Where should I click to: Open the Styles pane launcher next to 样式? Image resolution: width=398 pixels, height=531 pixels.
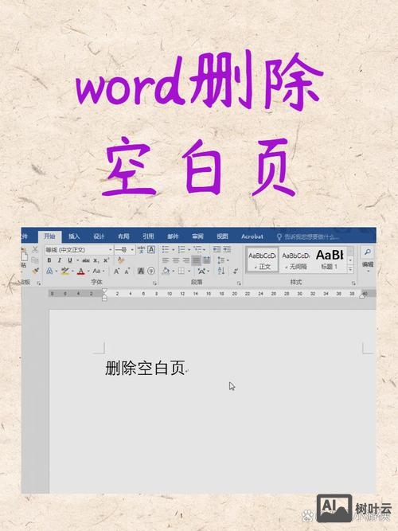(x=353, y=283)
